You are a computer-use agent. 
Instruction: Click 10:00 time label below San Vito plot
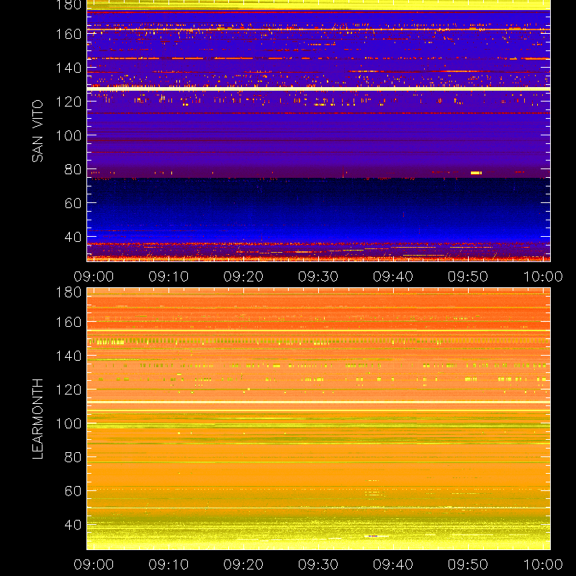pyautogui.click(x=543, y=276)
